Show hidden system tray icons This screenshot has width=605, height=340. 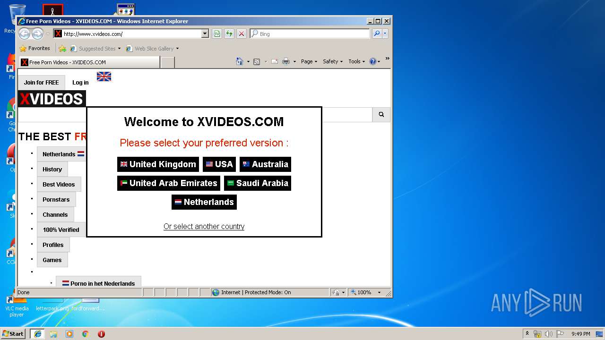(527, 333)
